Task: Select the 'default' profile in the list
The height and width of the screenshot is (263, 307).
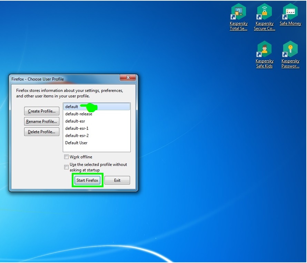Action: point(97,107)
